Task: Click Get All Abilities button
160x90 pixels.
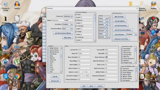Action: coord(120,21)
